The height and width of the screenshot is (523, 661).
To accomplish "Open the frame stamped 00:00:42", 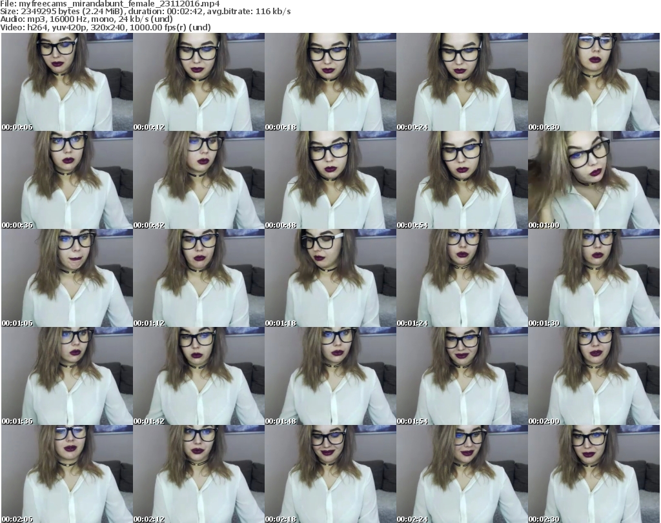I will click(199, 180).
